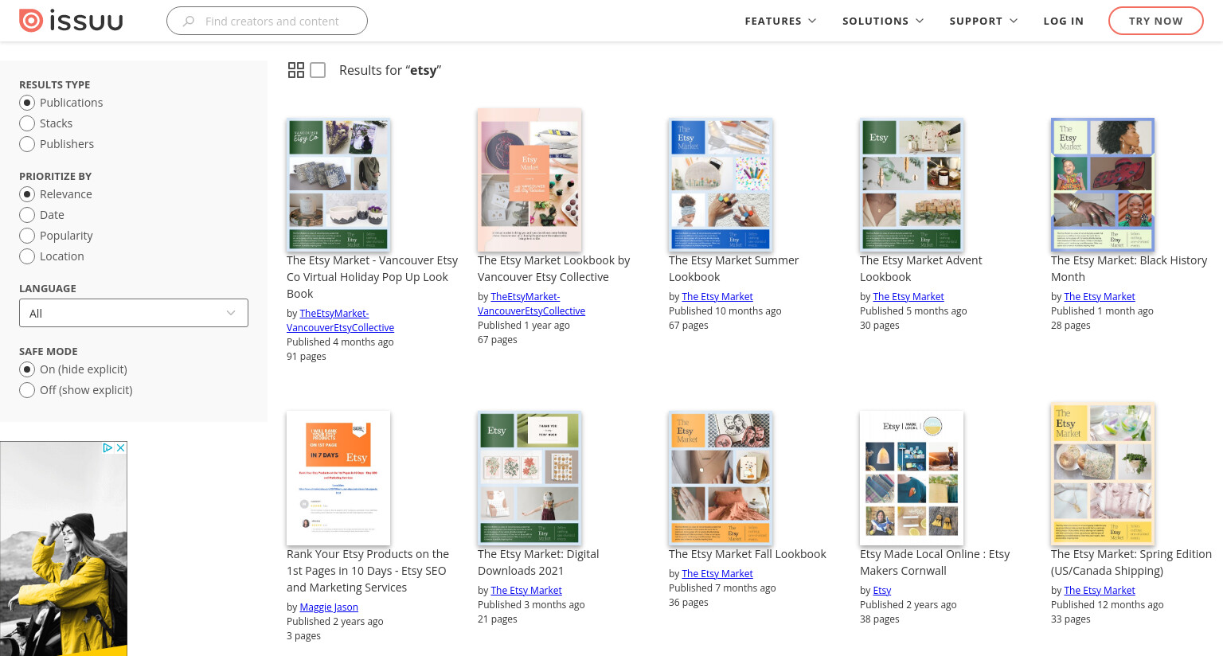Open Etsy Market Lookbook pink cover thumbnail
The image size is (1223, 656).
(529, 180)
